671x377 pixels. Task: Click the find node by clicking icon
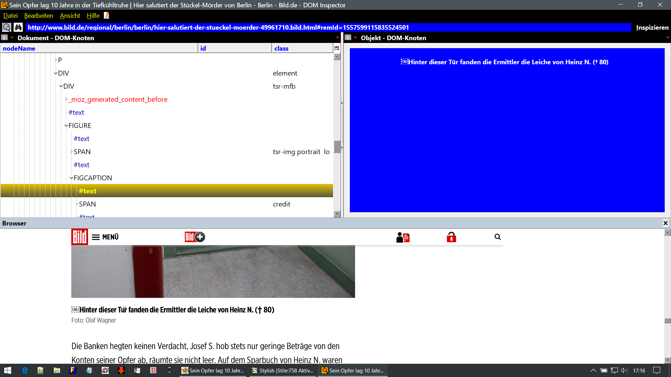[x=7, y=27]
